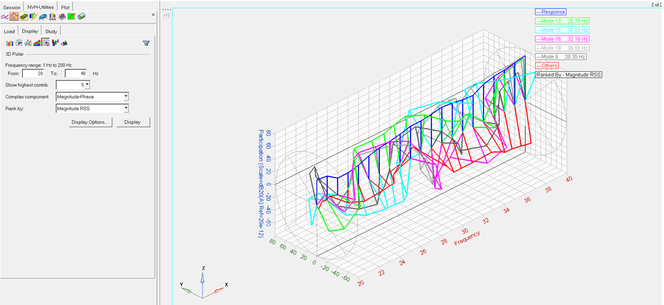The image size is (664, 305).
Task: Open the Study sub-tab
Action: click(51, 31)
